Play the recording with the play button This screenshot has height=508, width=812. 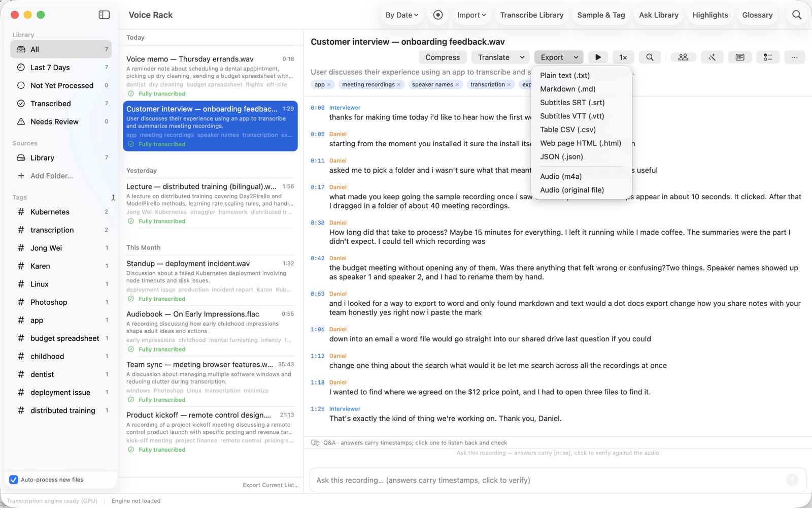point(598,57)
